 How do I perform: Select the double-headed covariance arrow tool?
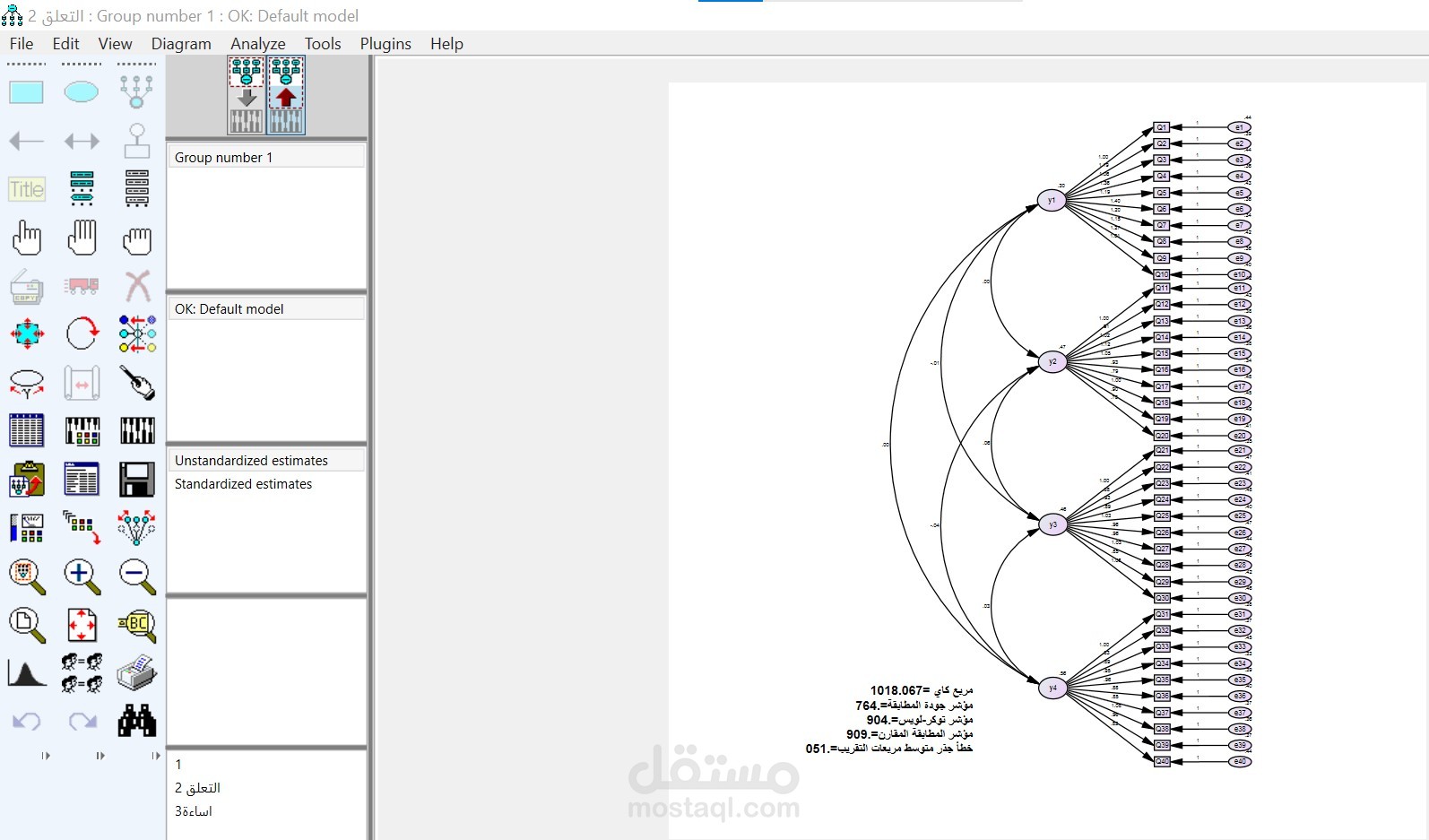point(82,141)
